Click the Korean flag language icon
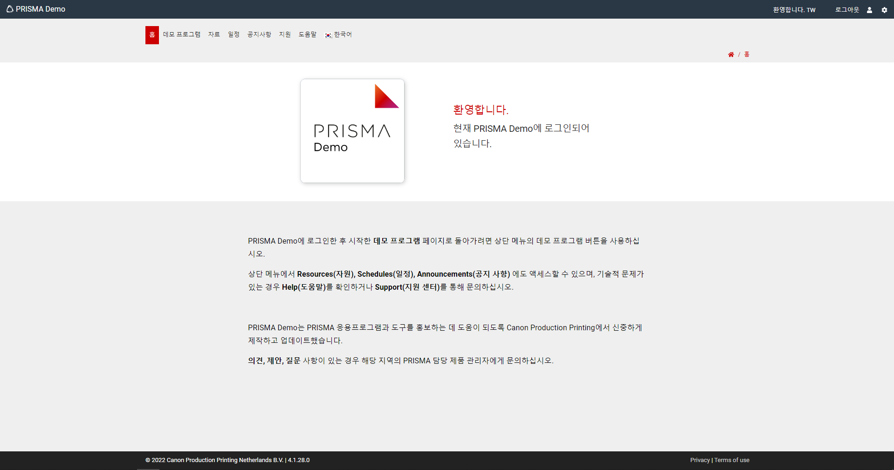Image resolution: width=894 pixels, height=470 pixels. tap(328, 35)
